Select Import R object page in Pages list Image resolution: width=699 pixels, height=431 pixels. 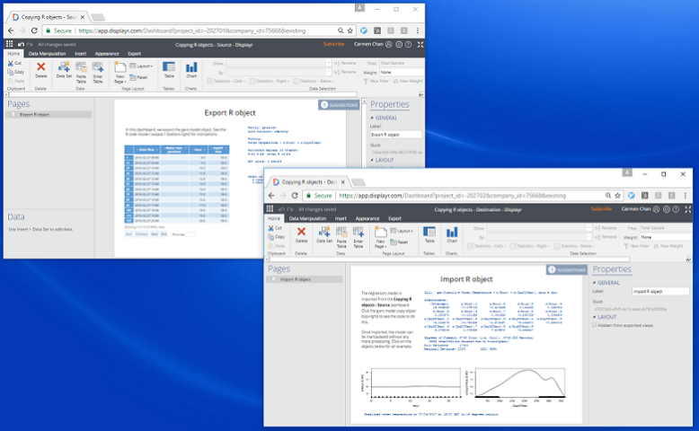tap(305, 279)
